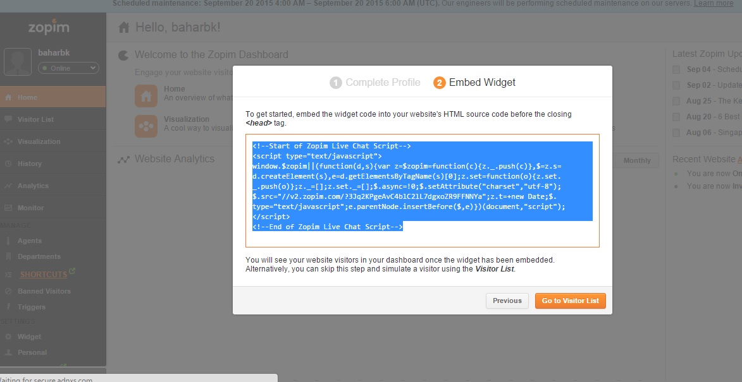Click the Home icon in sidebar
Screen dimensions: 742x382
point(8,97)
